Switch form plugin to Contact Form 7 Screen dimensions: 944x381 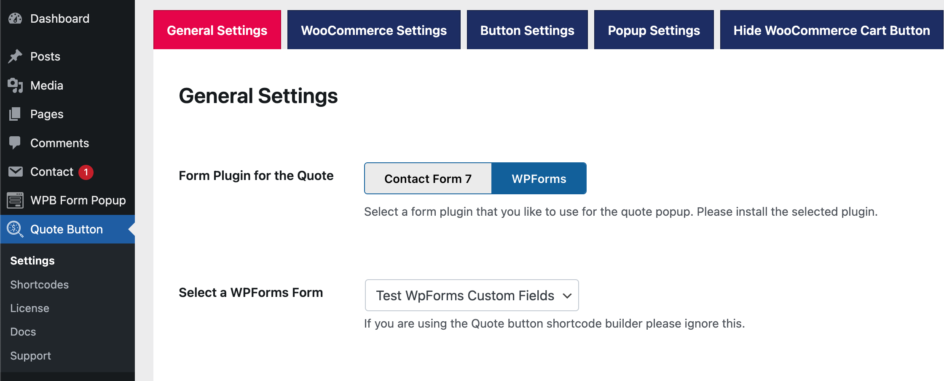(427, 178)
